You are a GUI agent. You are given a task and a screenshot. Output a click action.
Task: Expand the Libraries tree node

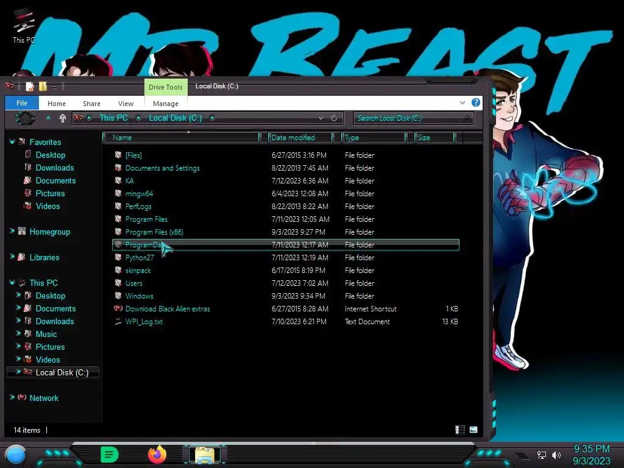(x=12, y=257)
